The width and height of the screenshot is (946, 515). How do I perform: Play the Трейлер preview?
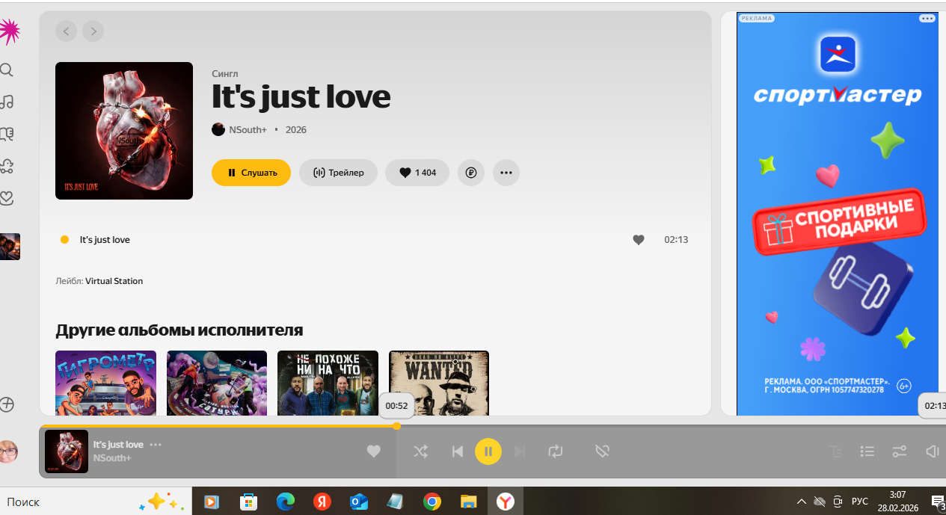tap(338, 173)
